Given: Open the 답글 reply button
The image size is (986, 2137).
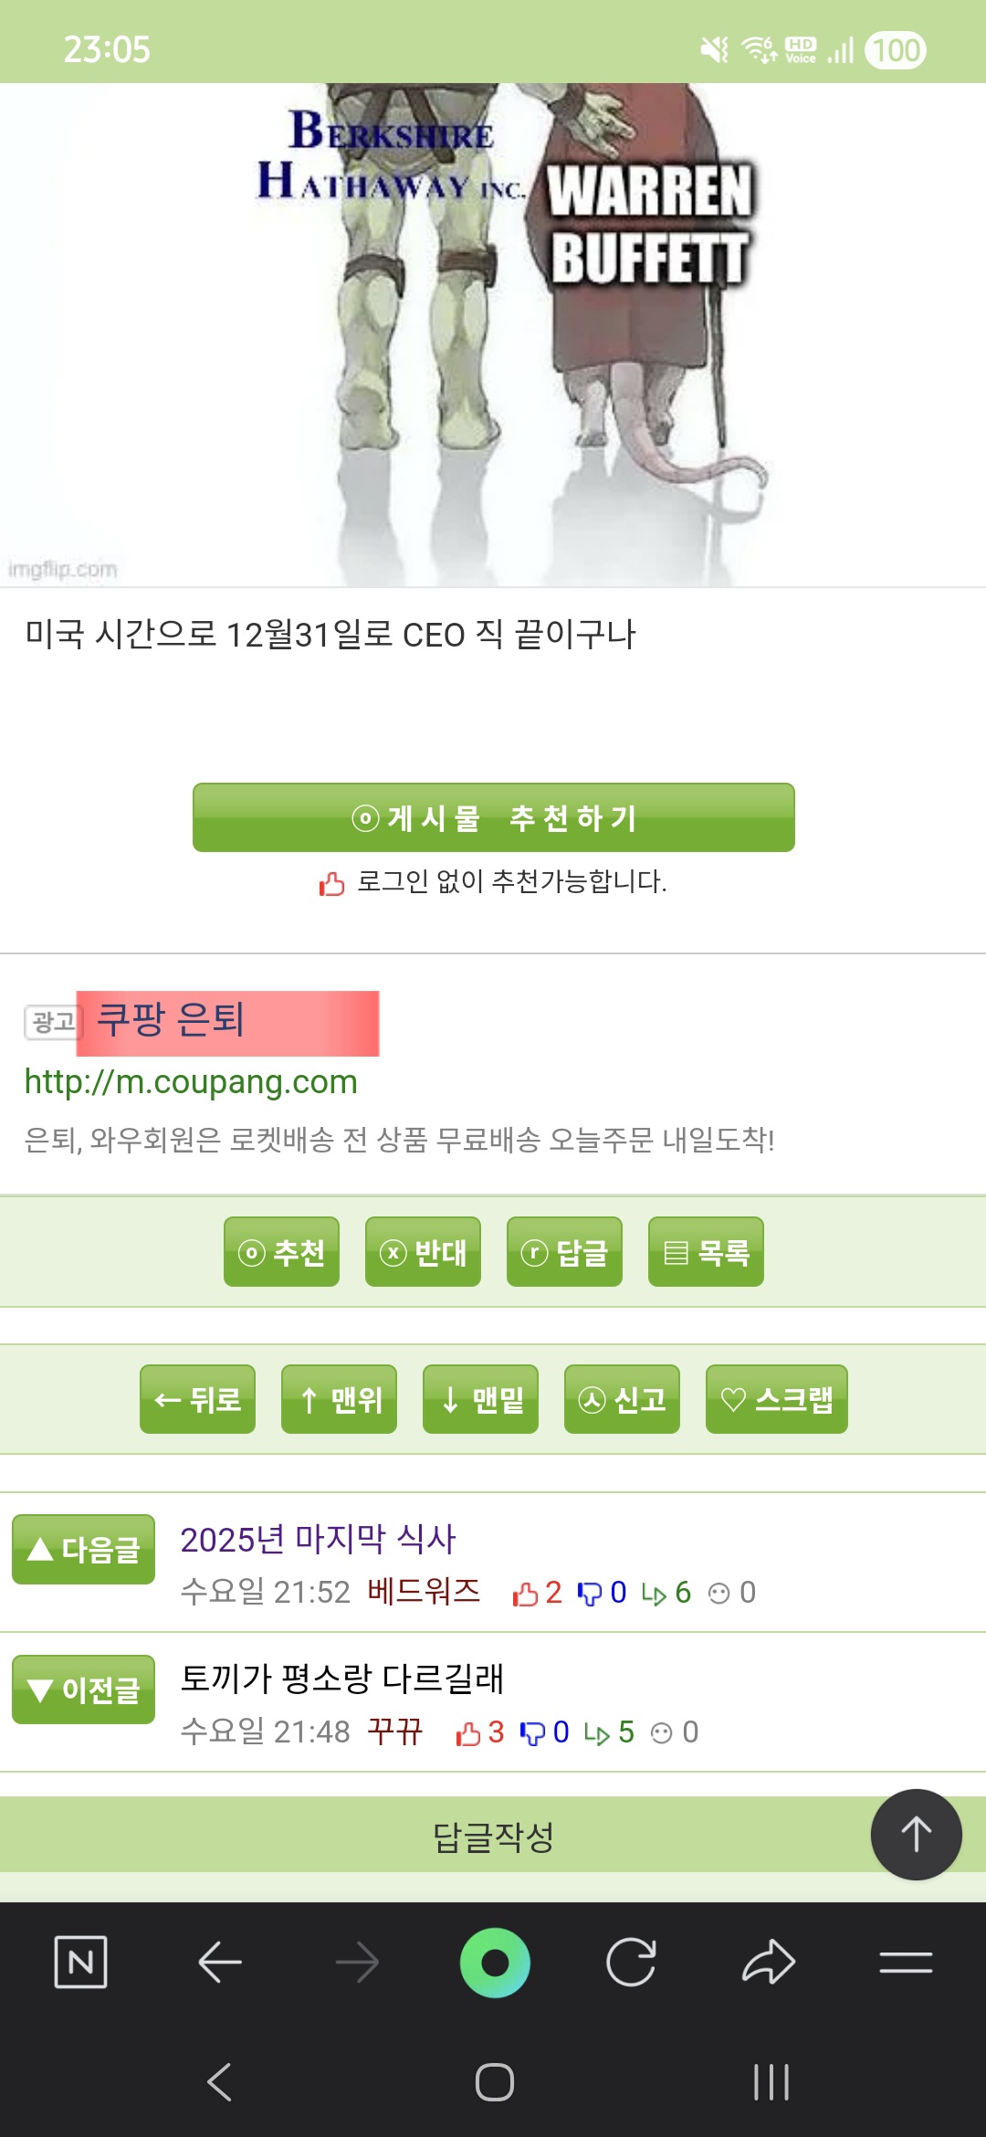Looking at the screenshot, I should point(564,1252).
